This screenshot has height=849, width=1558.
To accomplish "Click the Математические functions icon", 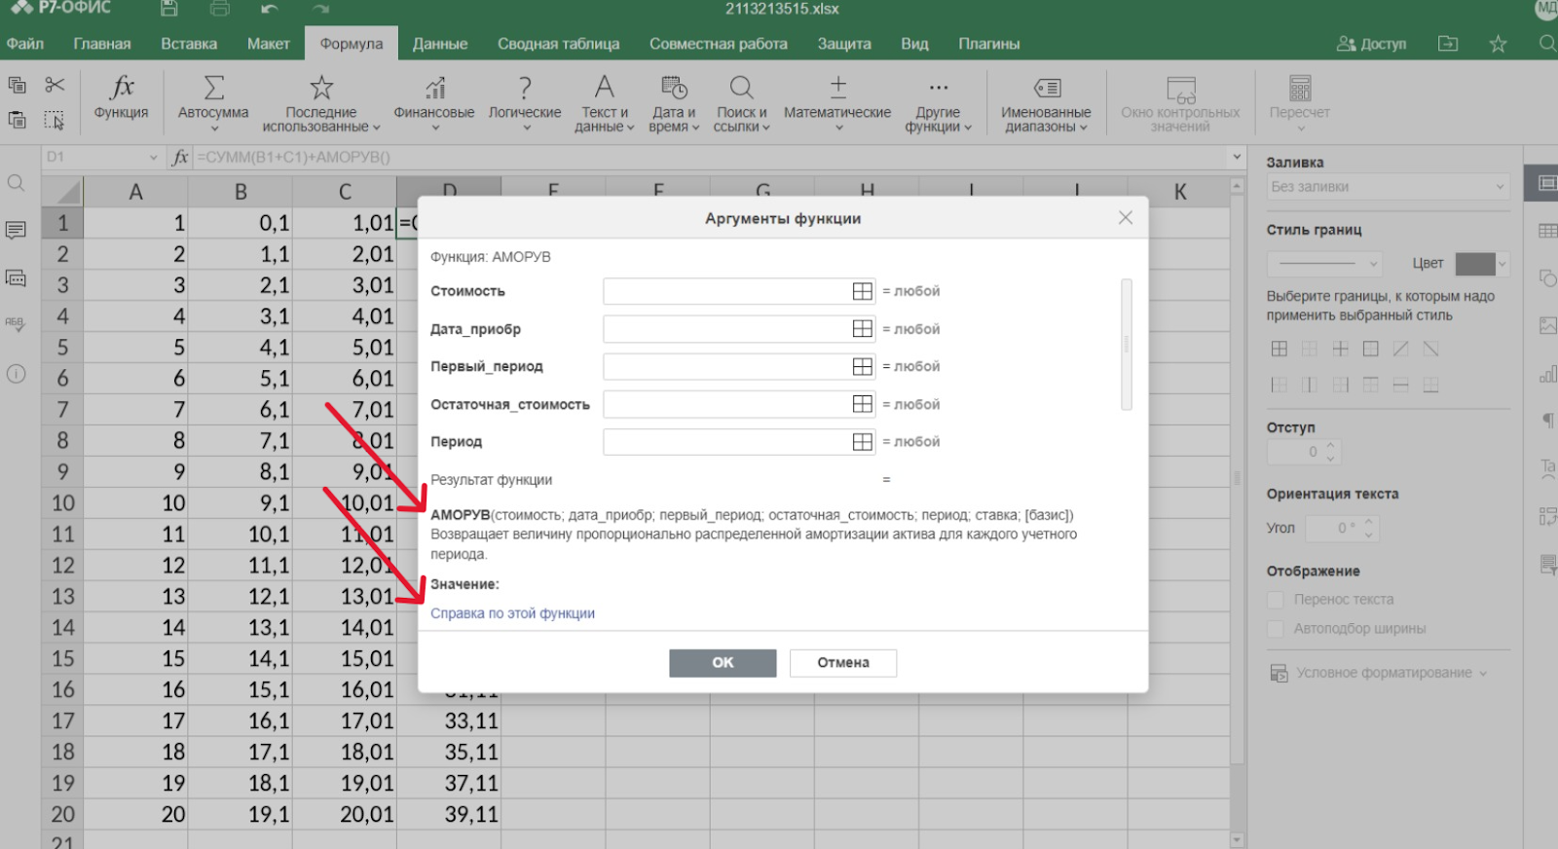I will click(x=836, y=89).
